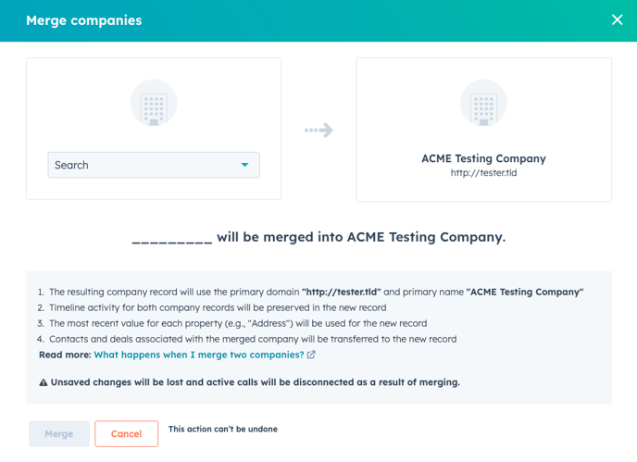This screenshot has width=637, height=462.
Task: Click the caret arrow in the Search selector
Action: coord(244,165)
